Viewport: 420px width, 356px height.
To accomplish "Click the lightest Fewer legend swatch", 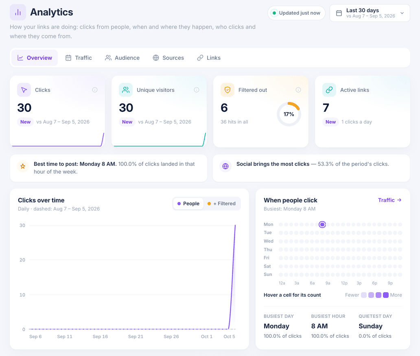I will point(364,295).
